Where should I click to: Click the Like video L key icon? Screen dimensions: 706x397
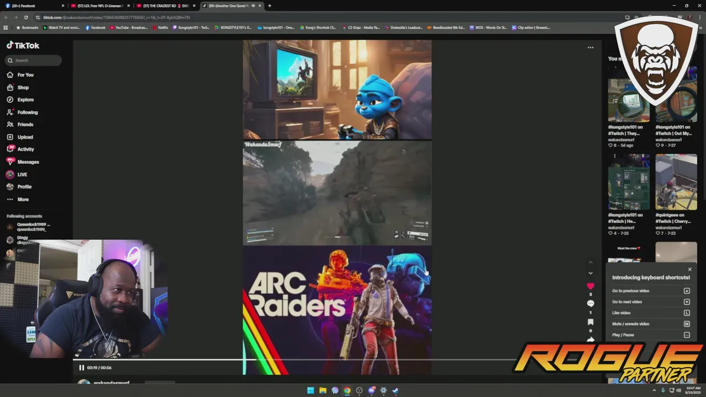pyautogui.click(x=687, y=313)
